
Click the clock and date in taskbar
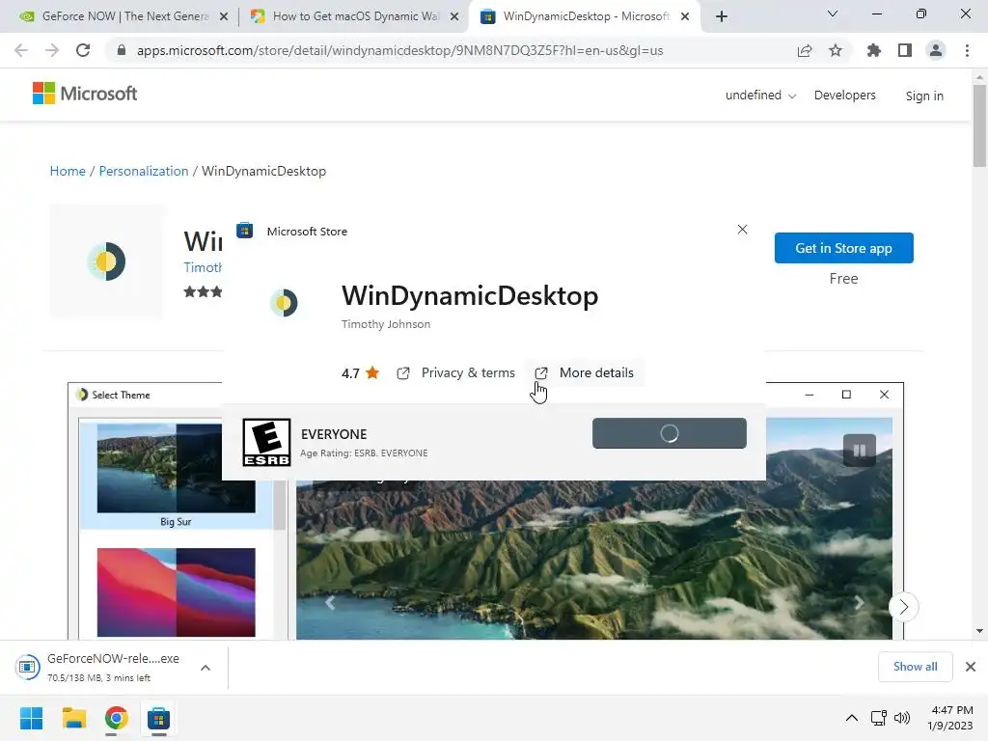pyautogui.click(x=949, y=718)
